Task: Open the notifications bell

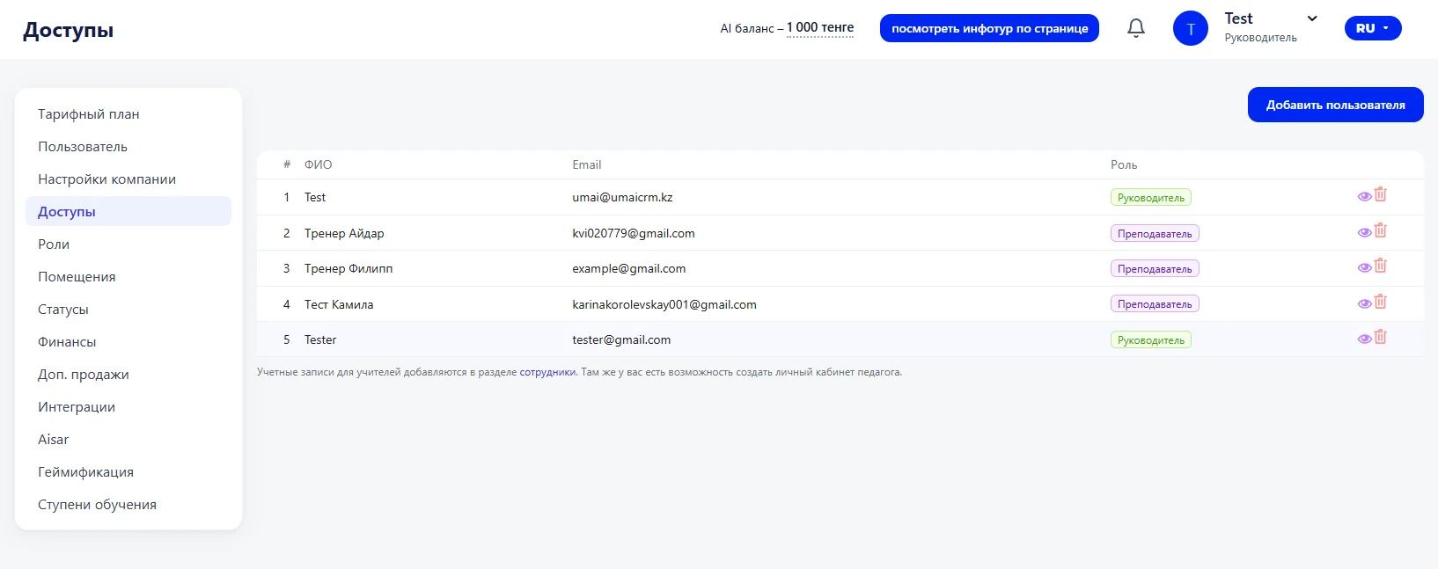Action: click(1136, 28)
